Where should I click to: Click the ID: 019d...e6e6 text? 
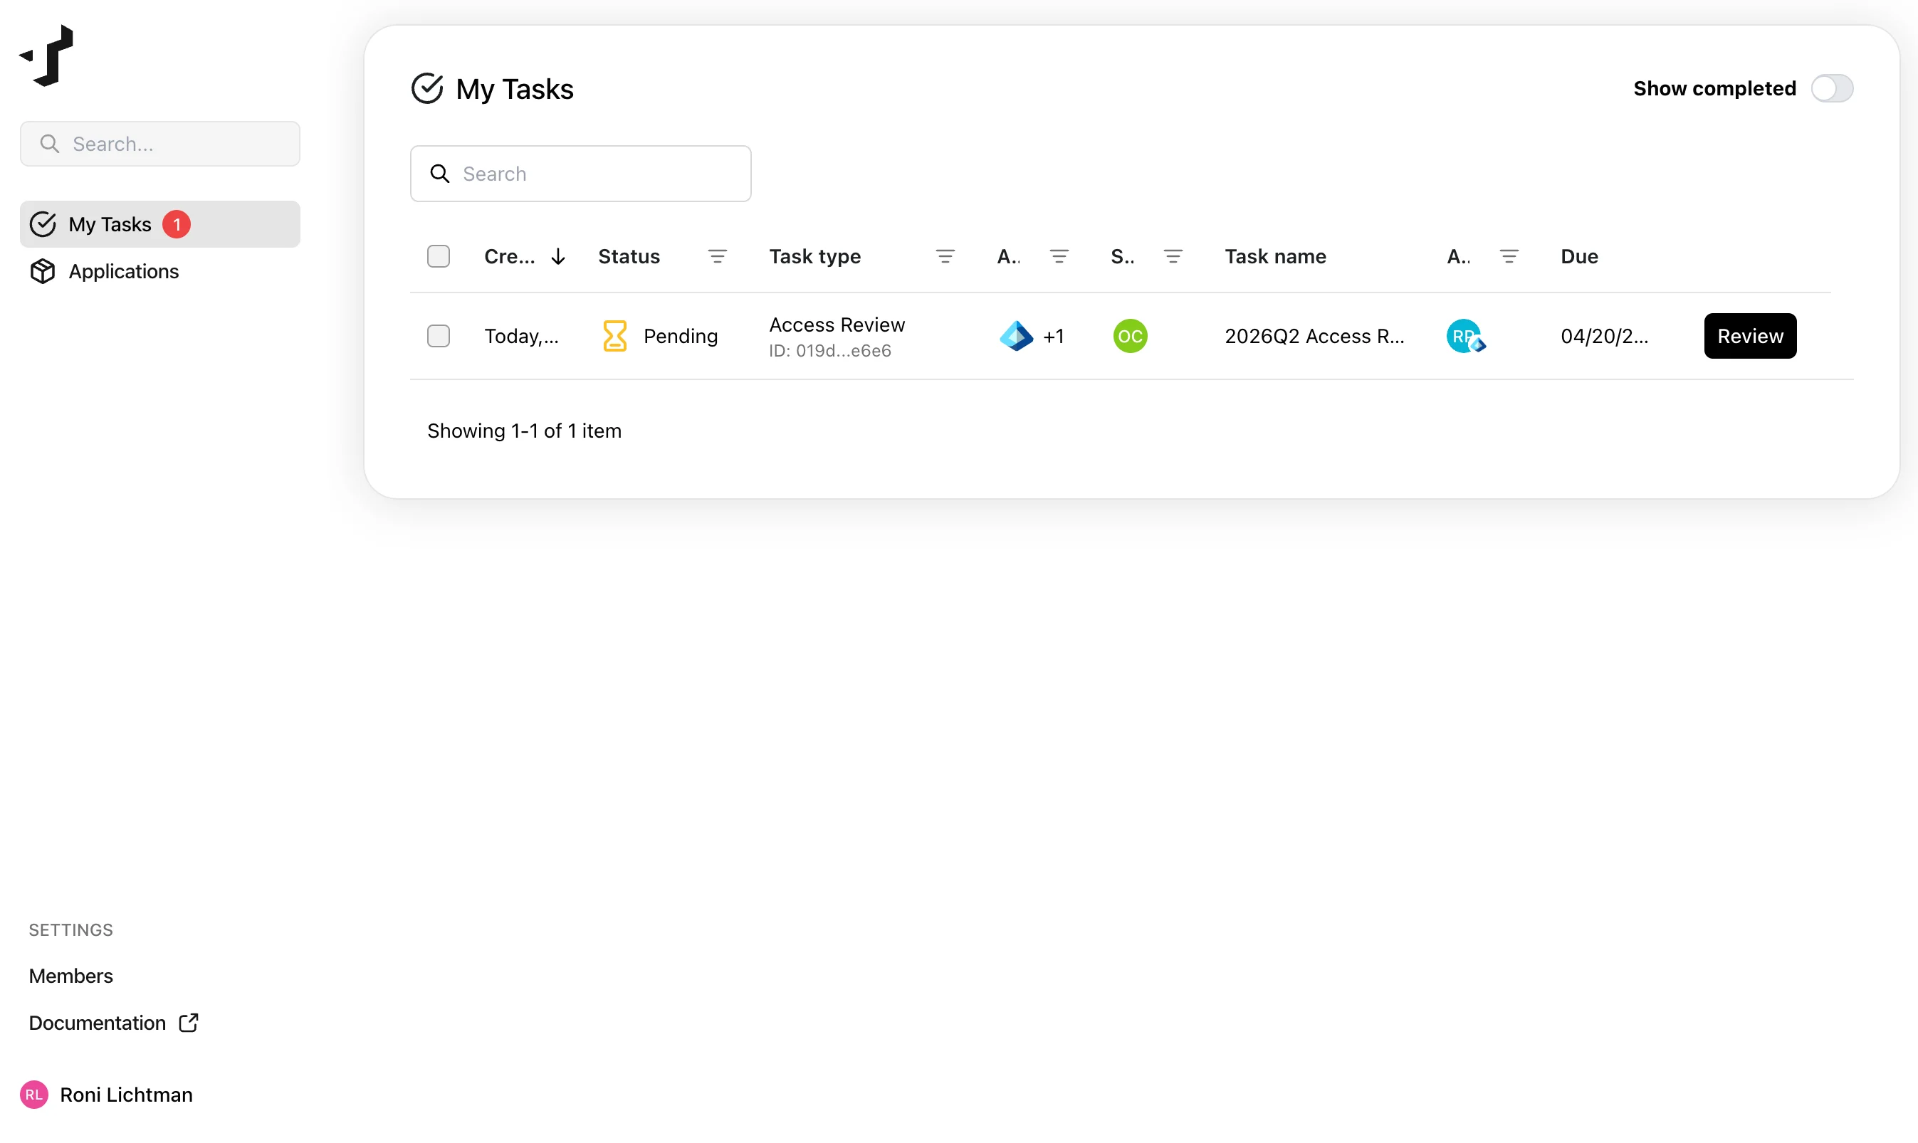[829, 351]
